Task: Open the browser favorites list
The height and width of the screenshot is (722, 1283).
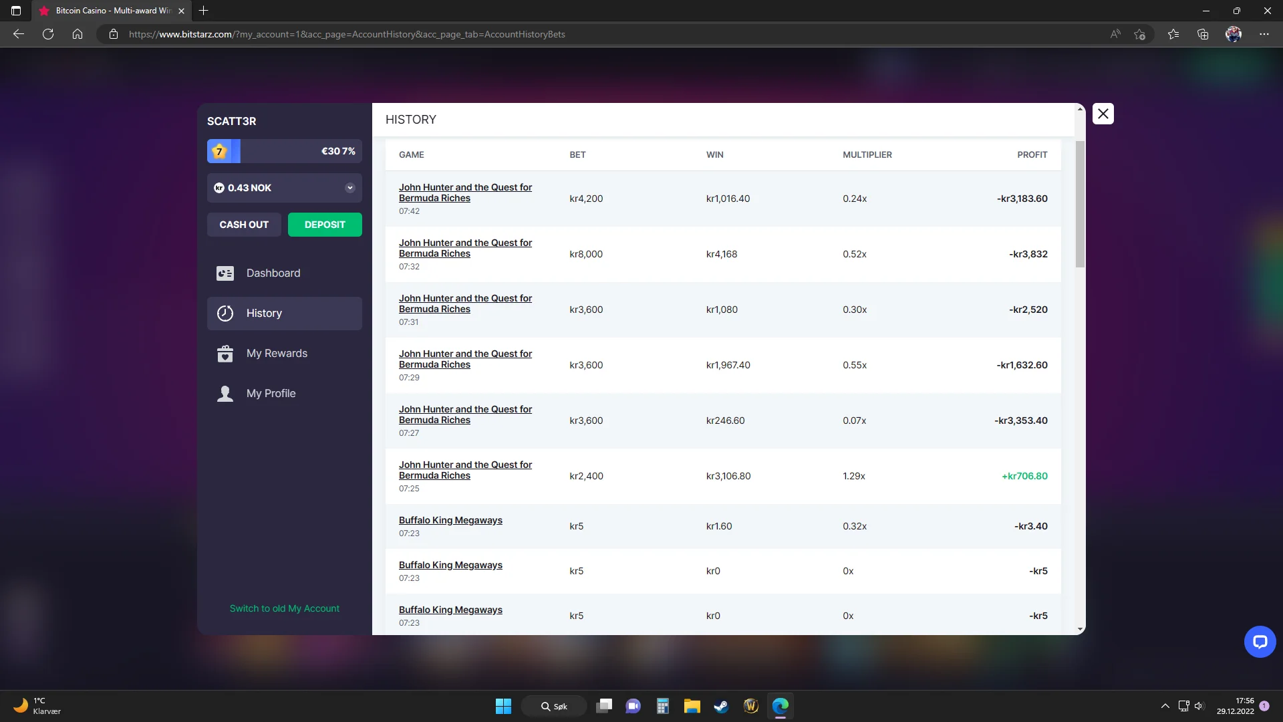Action: click(x=1173, y=34)
